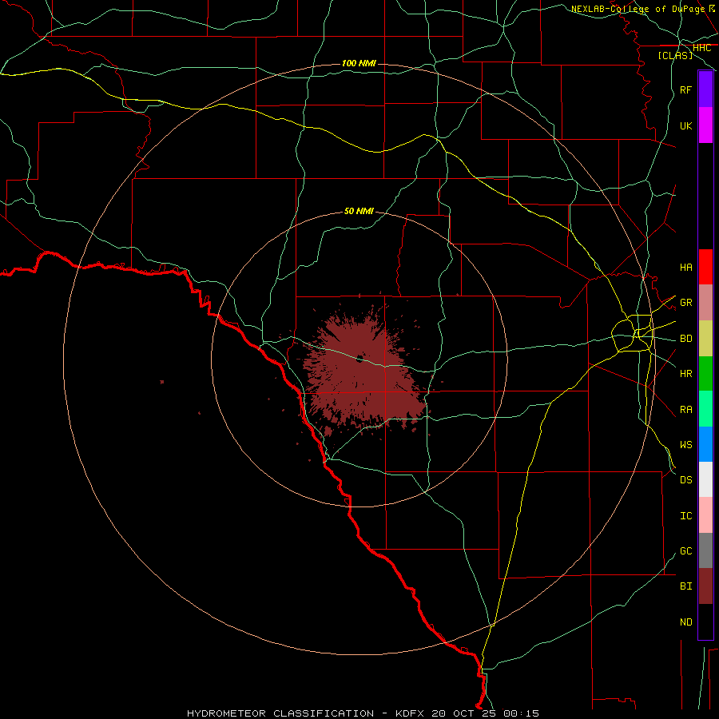
Task: Click the '50 NMI' range ring label
Action: click(x=359, y=211)
